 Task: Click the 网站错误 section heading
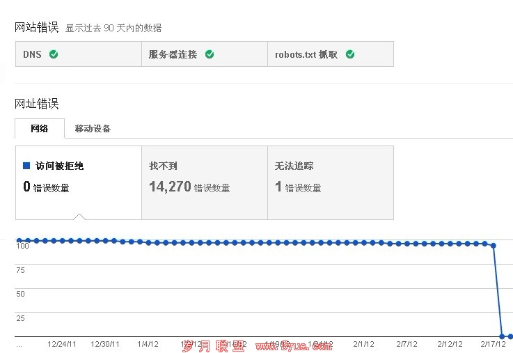(x=37, y=27)
